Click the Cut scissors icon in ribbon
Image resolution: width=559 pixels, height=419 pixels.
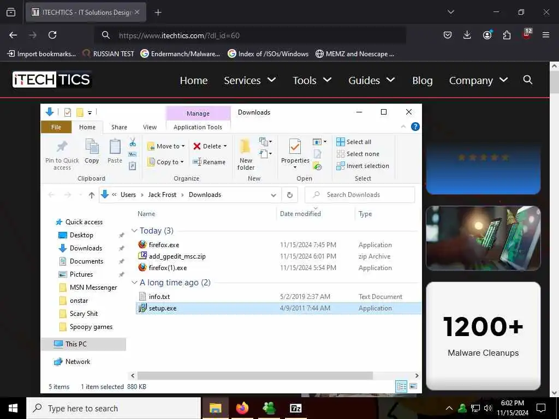[x=133, y=142]
